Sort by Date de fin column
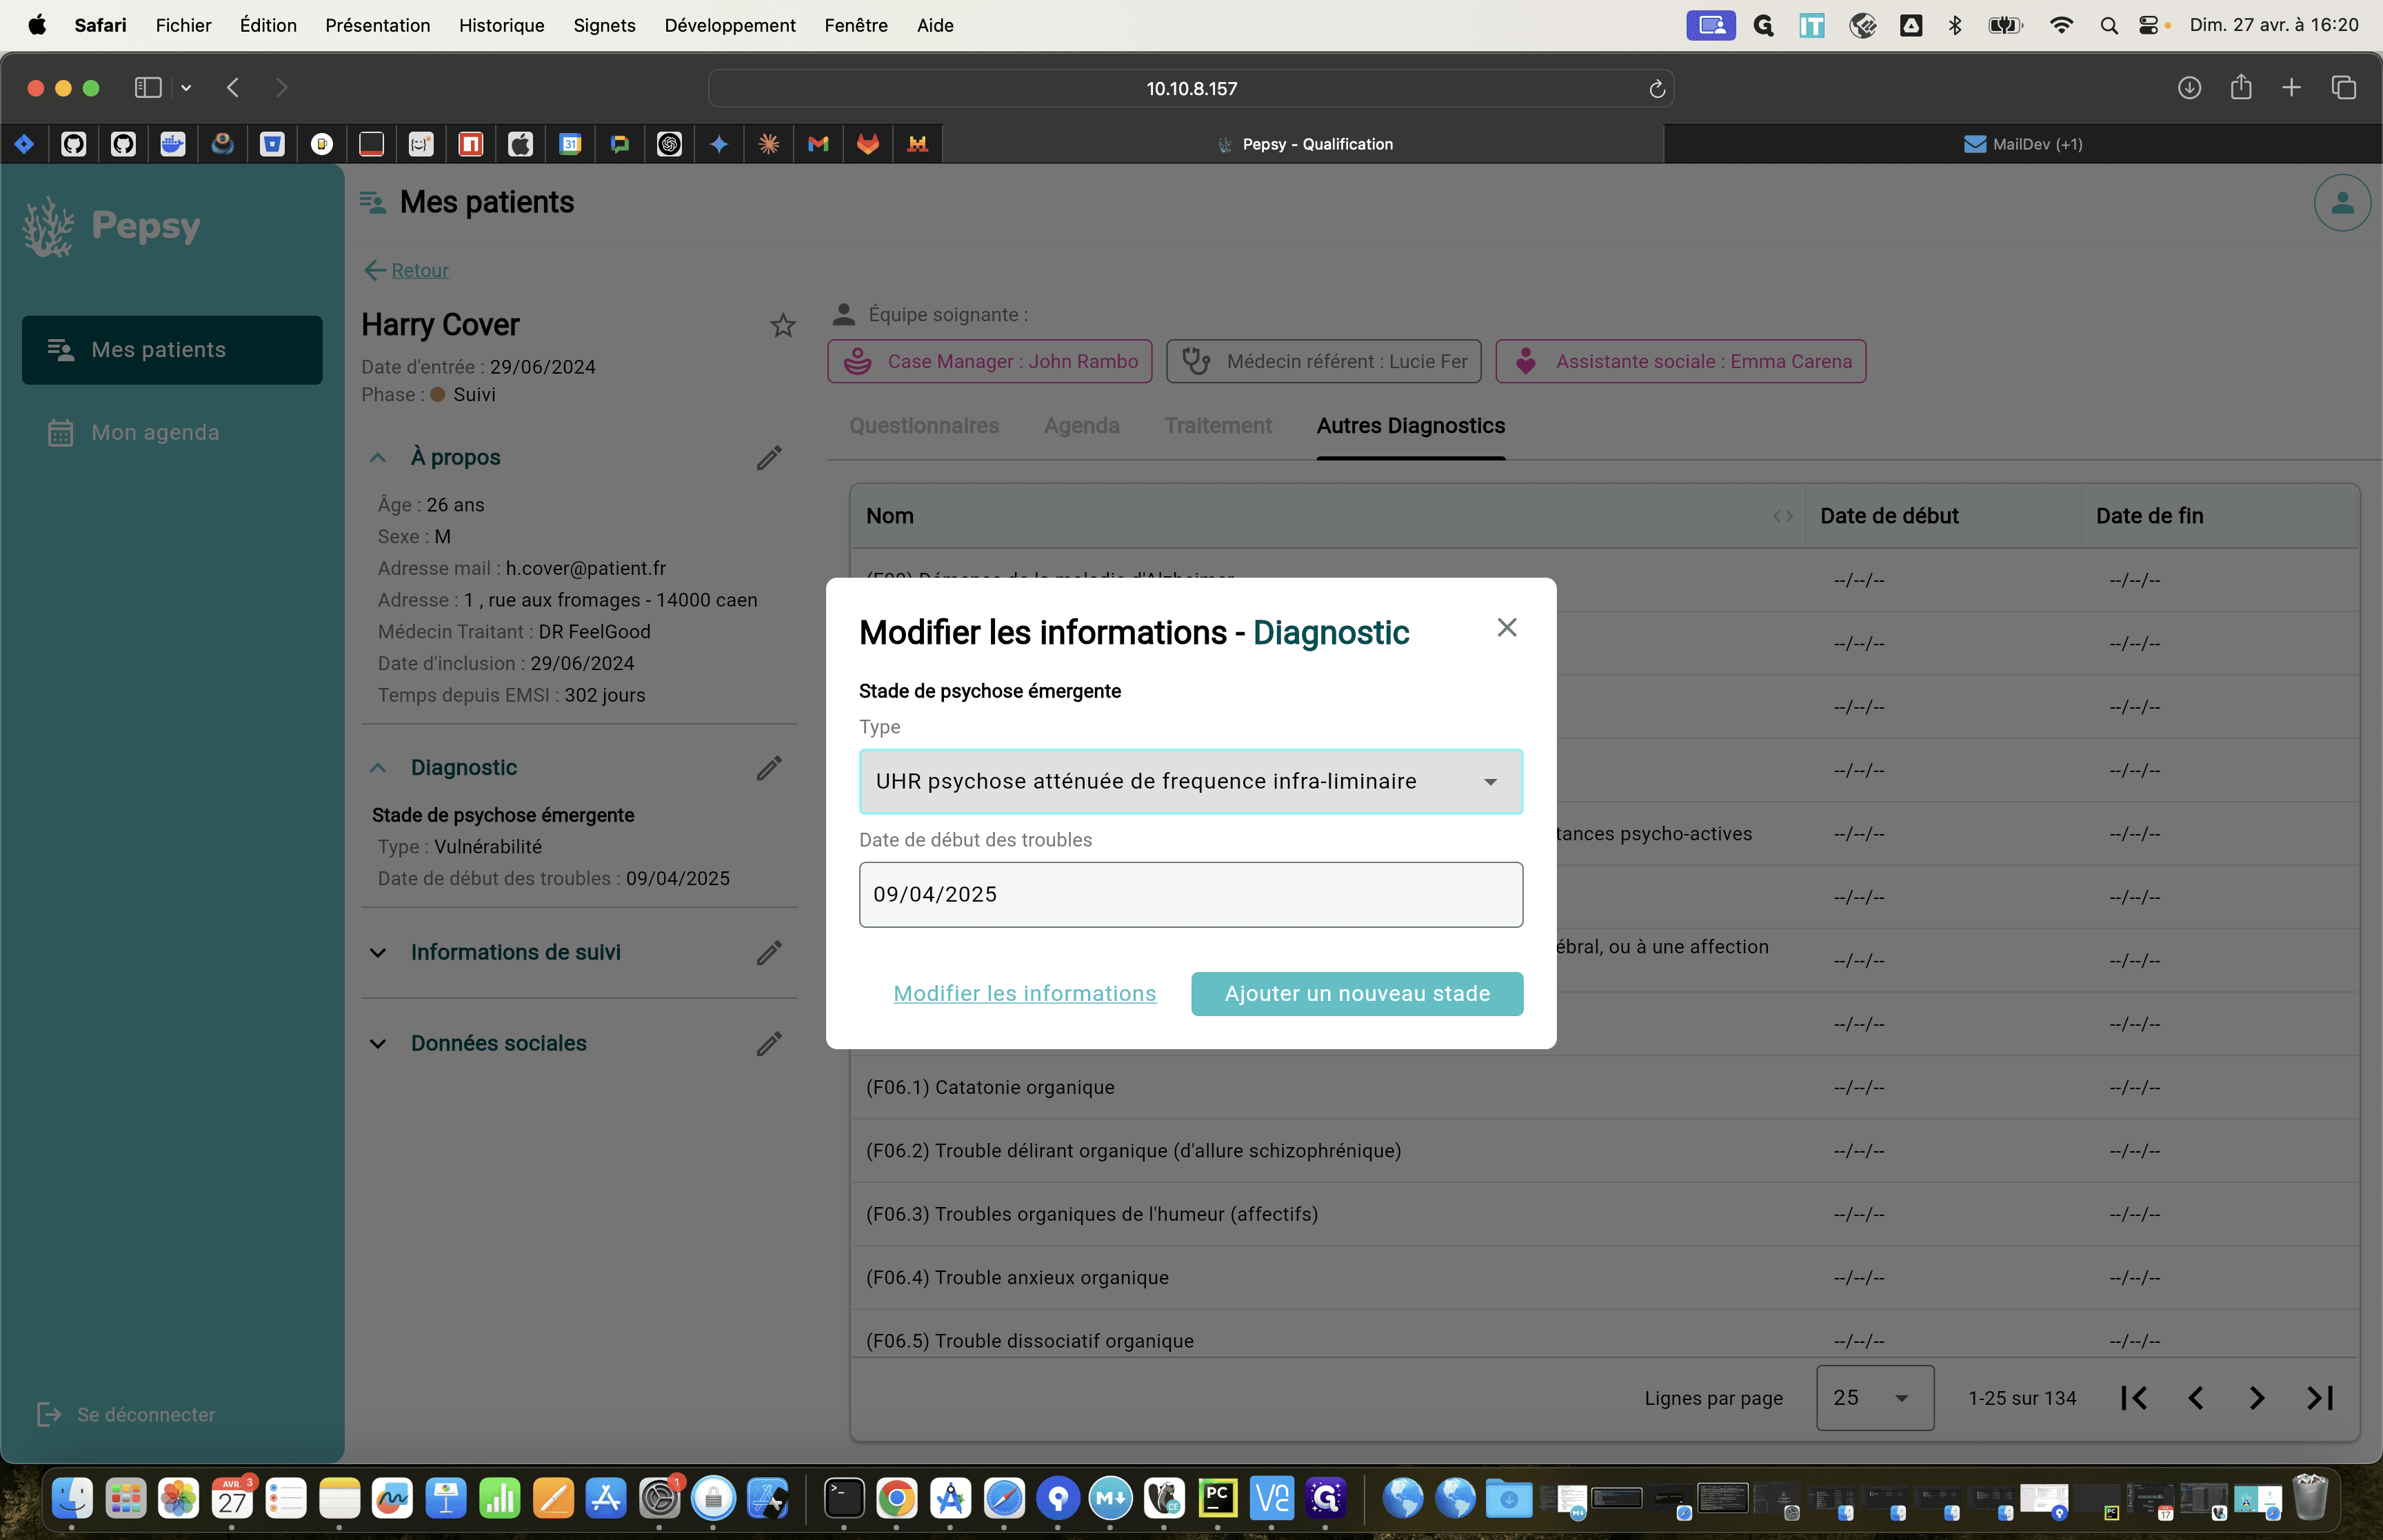The height and width of the screenshot is (1540, 2383). click(x=2149, y=516)
